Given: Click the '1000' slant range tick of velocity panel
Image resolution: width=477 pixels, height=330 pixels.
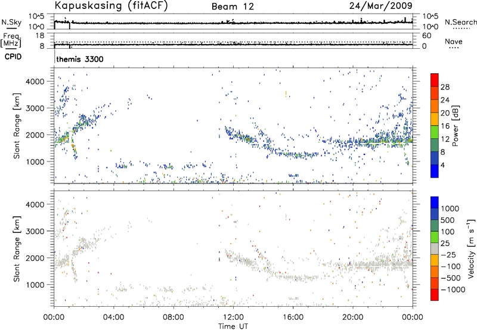Looking at the screenshot, I should (35, 285).
